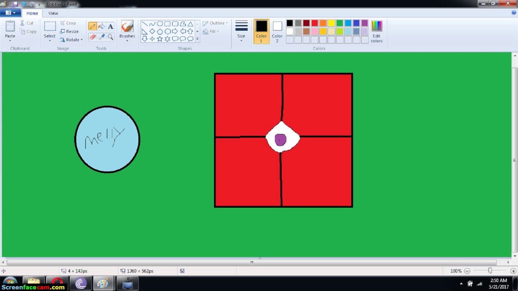Click the Resize button

point(69,31)
